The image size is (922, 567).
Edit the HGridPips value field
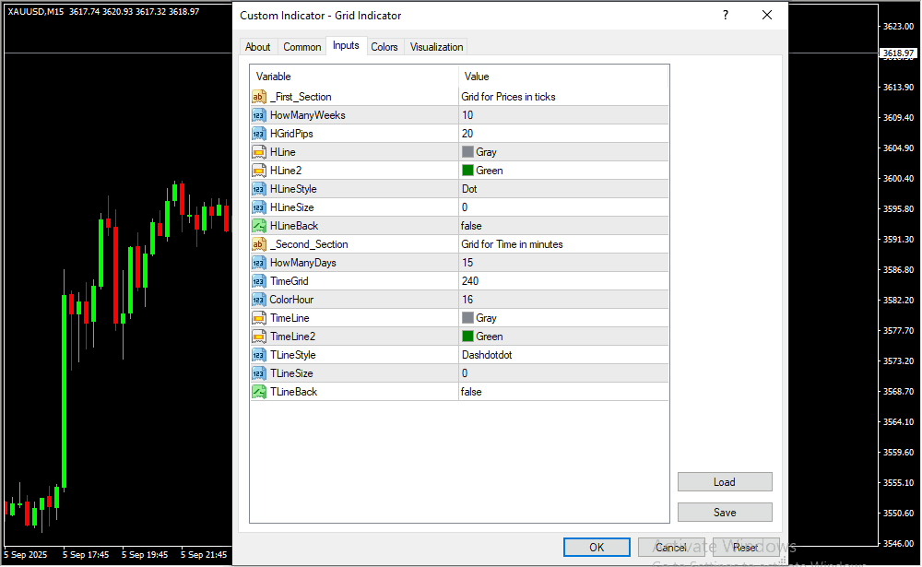tap(563, 134)
